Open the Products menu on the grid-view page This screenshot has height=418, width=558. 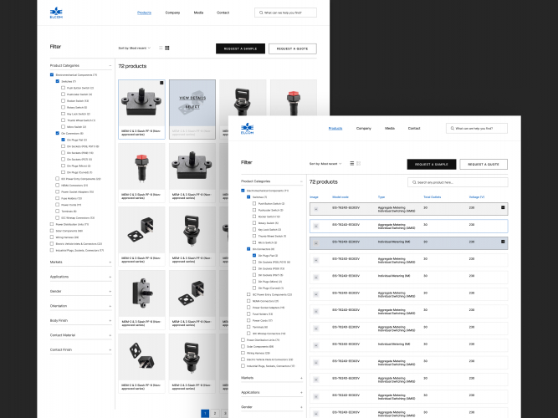[144, 13]
